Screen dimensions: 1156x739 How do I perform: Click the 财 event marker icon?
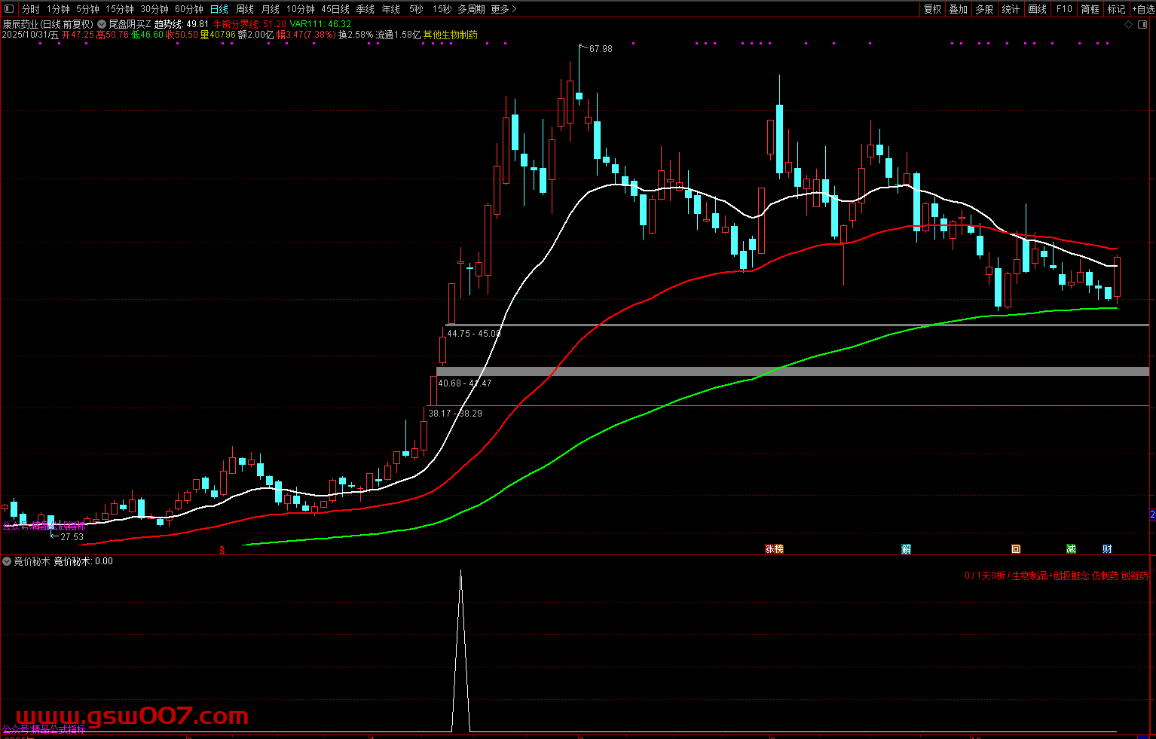(x=1107, y=549)
